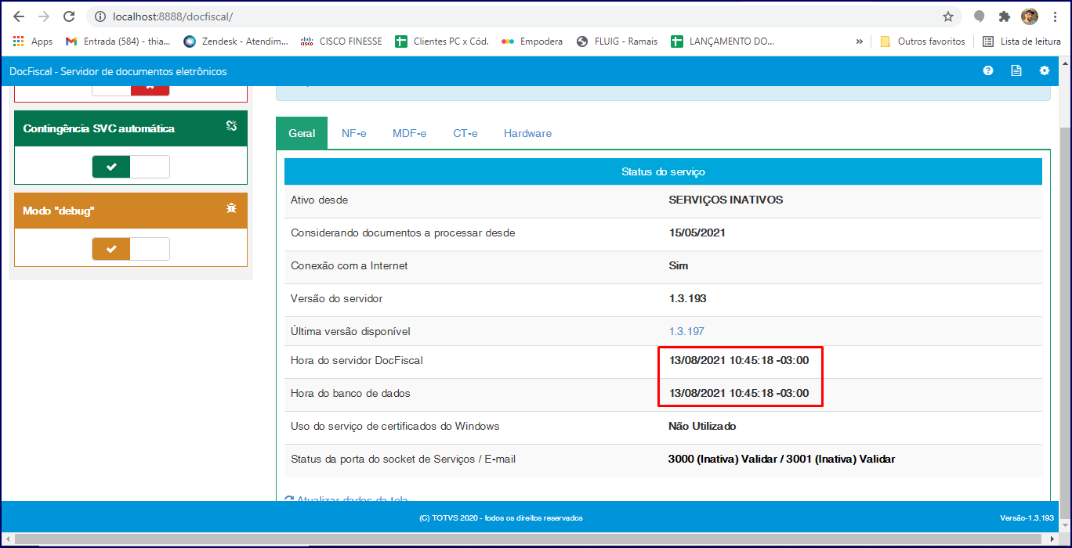This screenshot has height=548, width=1072.
Task: Switch to the MDF-e tab
Action: point(409,133)
